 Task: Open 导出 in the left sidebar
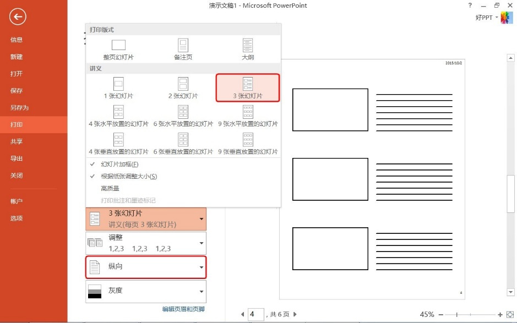click(x=17, y=158)
